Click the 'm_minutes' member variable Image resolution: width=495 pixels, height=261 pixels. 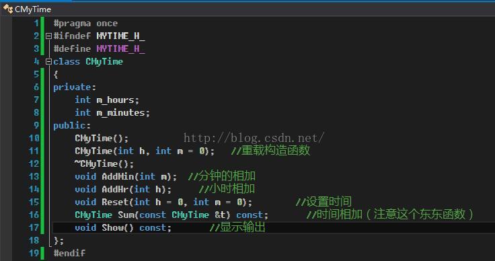point(121,112)
